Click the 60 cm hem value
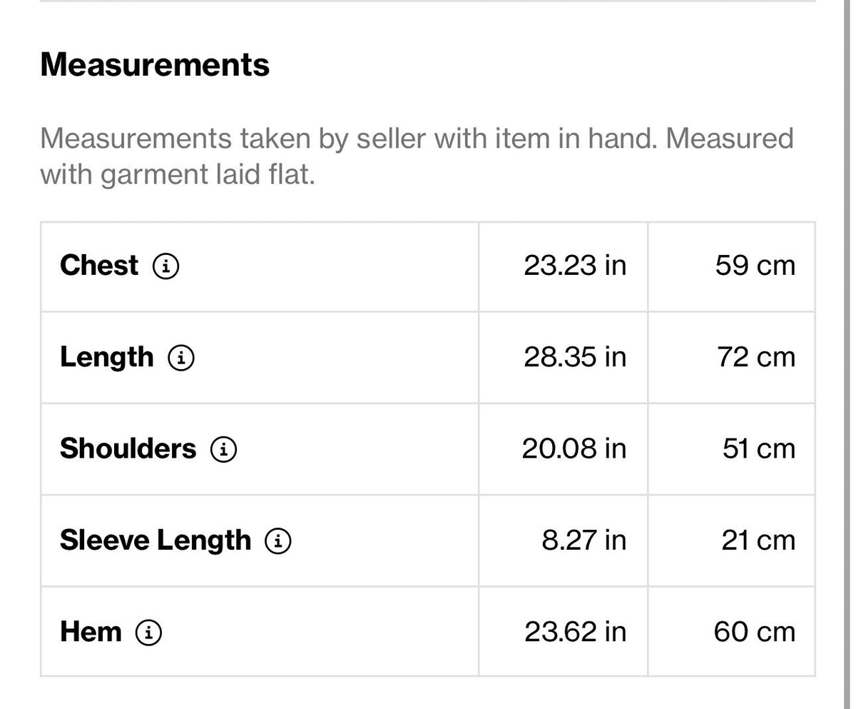 coord(754,632)
